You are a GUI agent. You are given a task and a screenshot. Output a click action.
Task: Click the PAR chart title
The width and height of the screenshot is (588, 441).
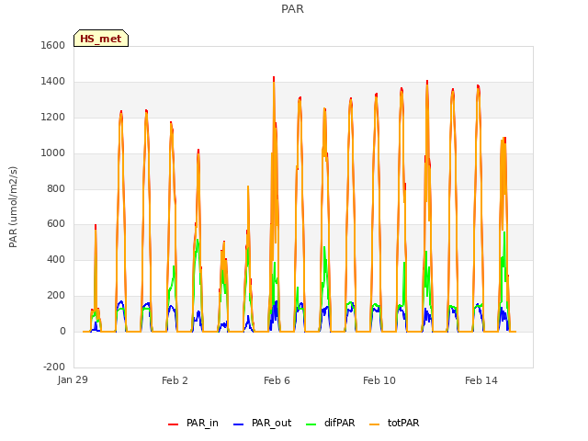(x=292, y=9)
